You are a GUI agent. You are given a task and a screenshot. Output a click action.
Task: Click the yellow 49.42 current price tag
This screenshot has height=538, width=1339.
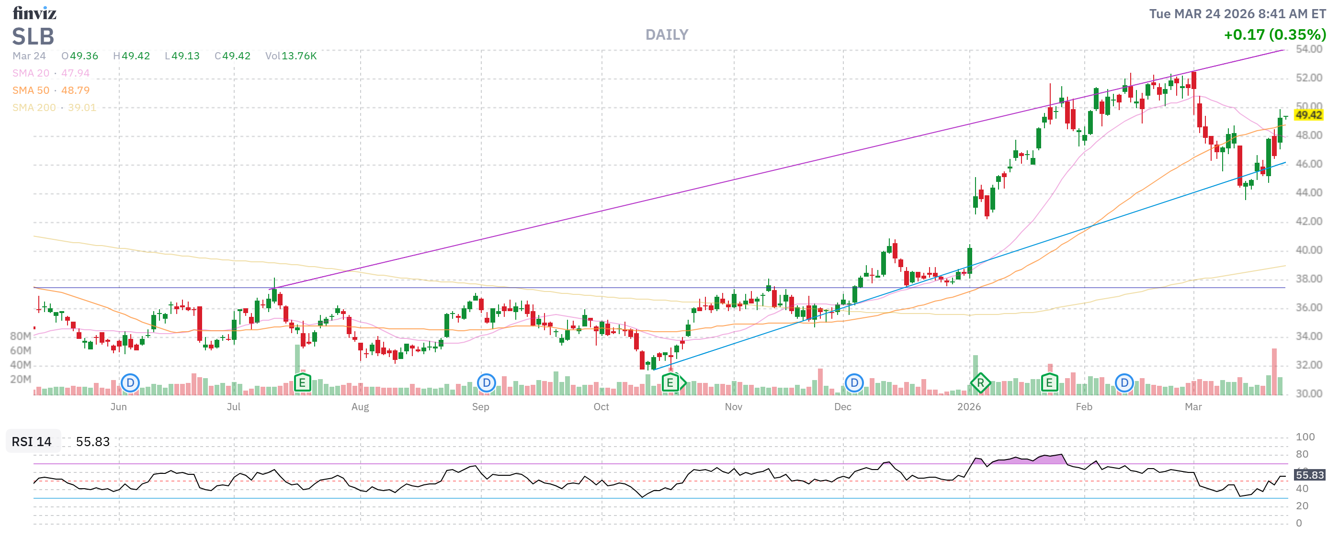[1308, 115]
